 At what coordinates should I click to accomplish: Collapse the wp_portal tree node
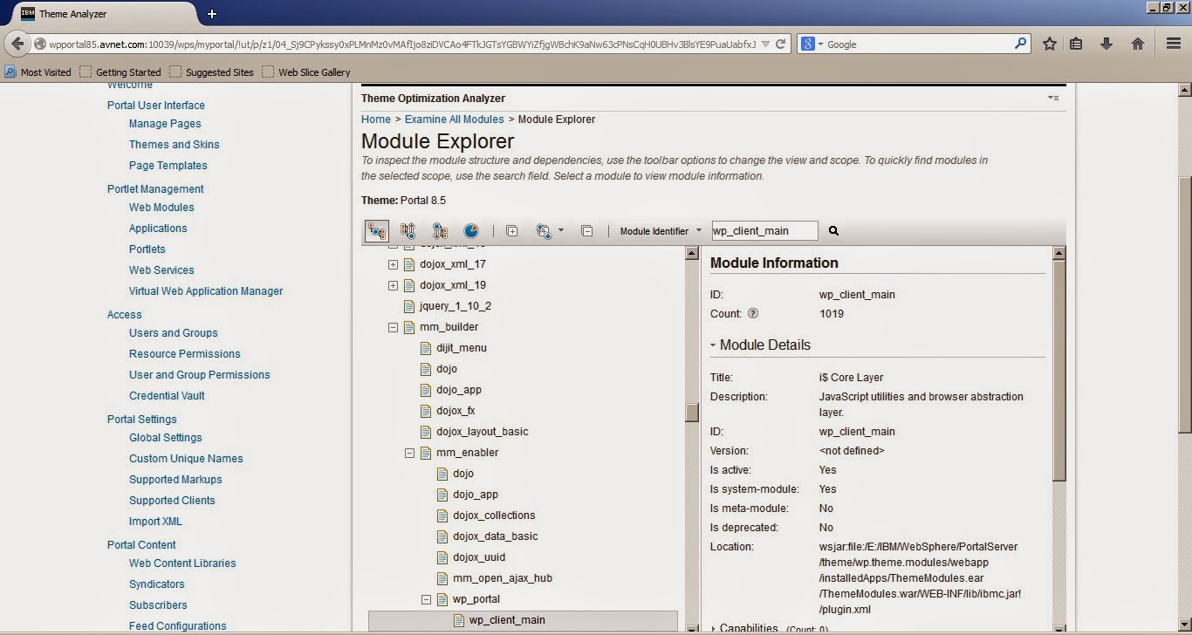point(426,599)
